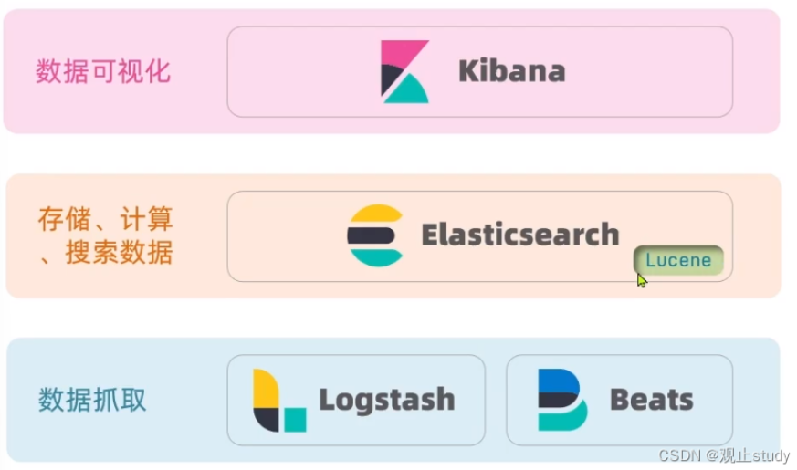Click the 数据可视化 layer label

coord(103,72)
